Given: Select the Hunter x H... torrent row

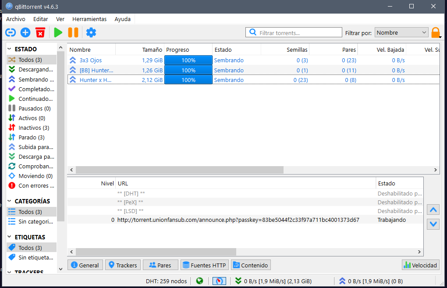Looking at the screenshot, I should tap(253, 80).
